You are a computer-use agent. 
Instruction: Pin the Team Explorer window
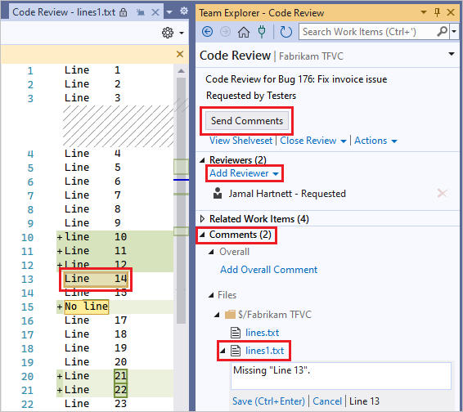(x=438, y=12)
